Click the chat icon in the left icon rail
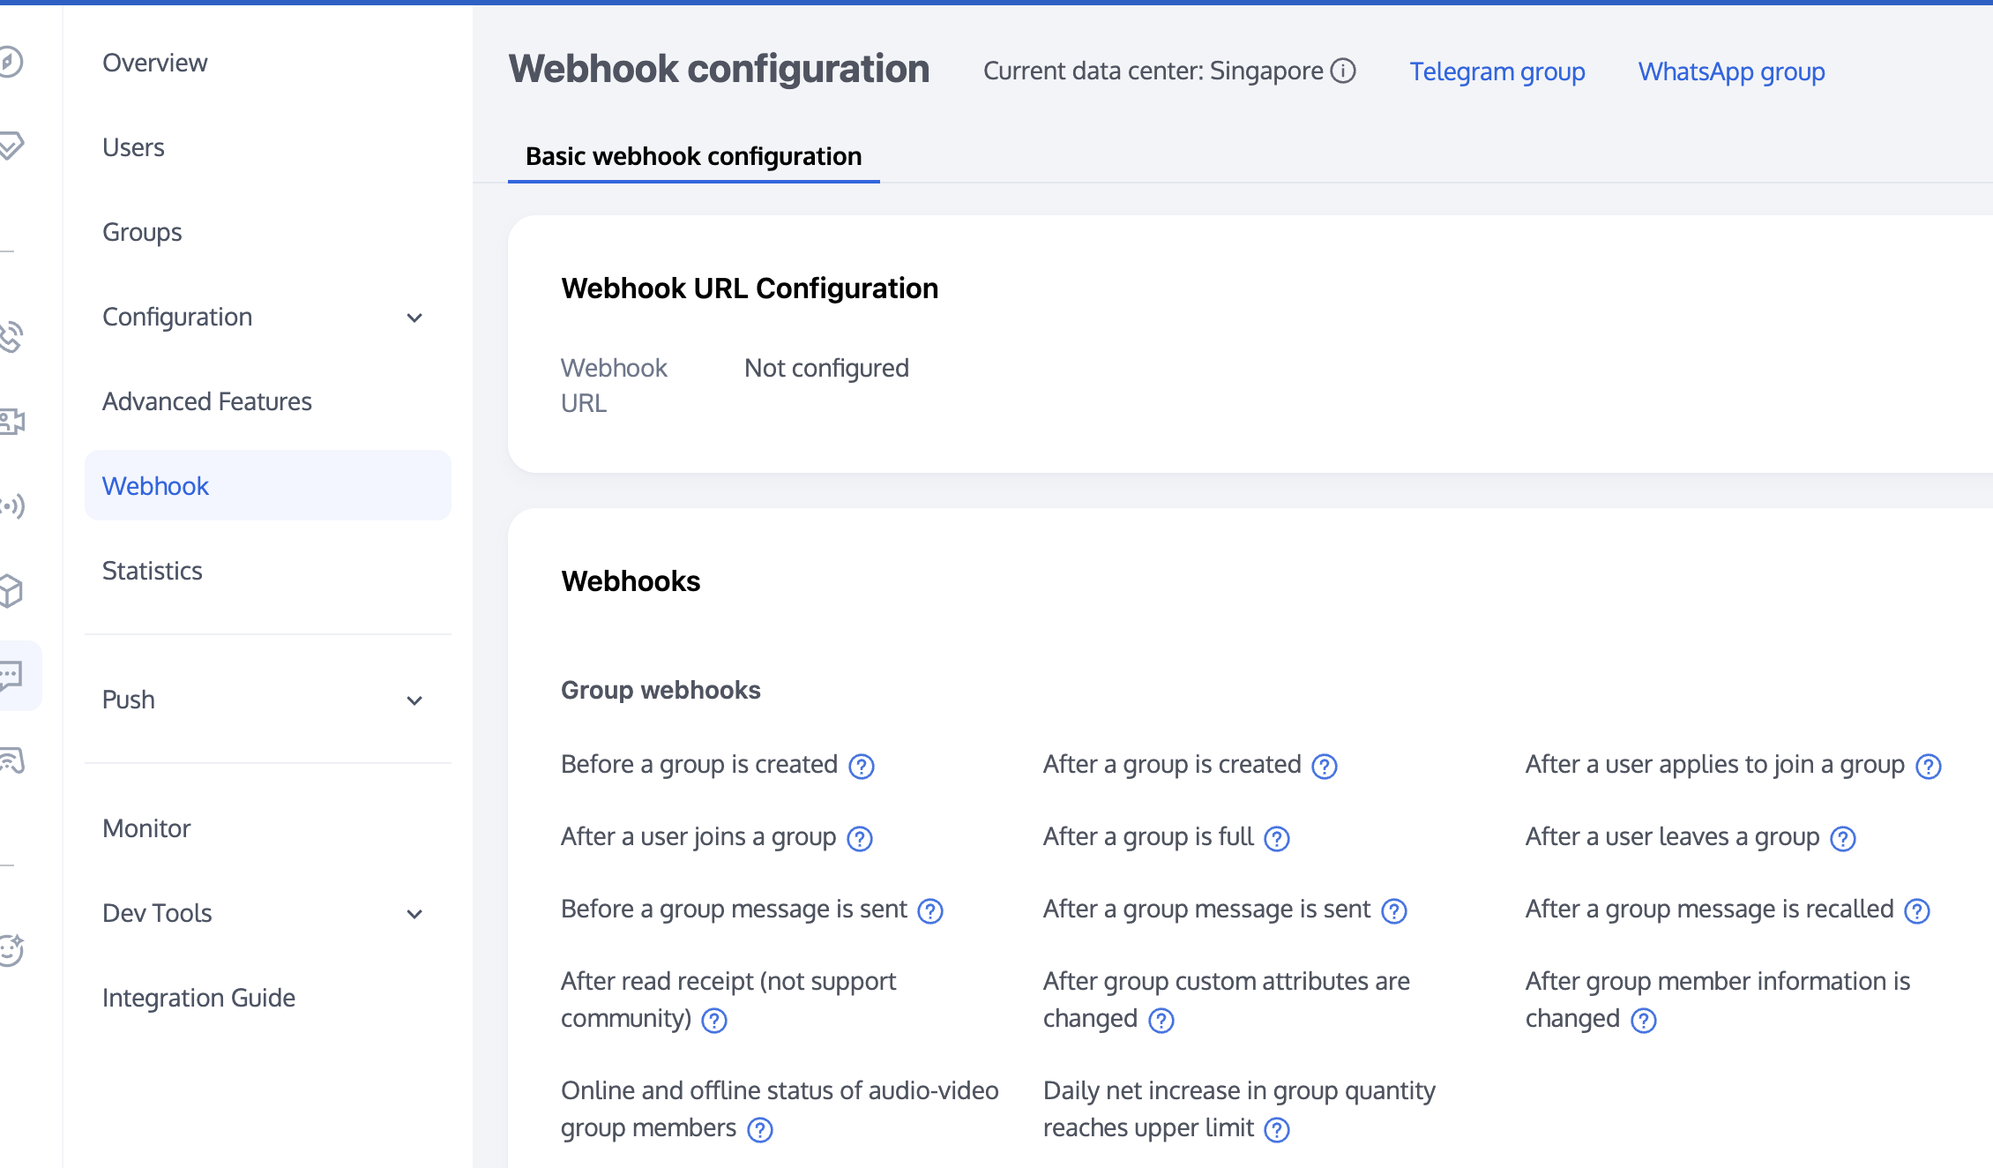1993x1168 pixels. coord(12,676)
